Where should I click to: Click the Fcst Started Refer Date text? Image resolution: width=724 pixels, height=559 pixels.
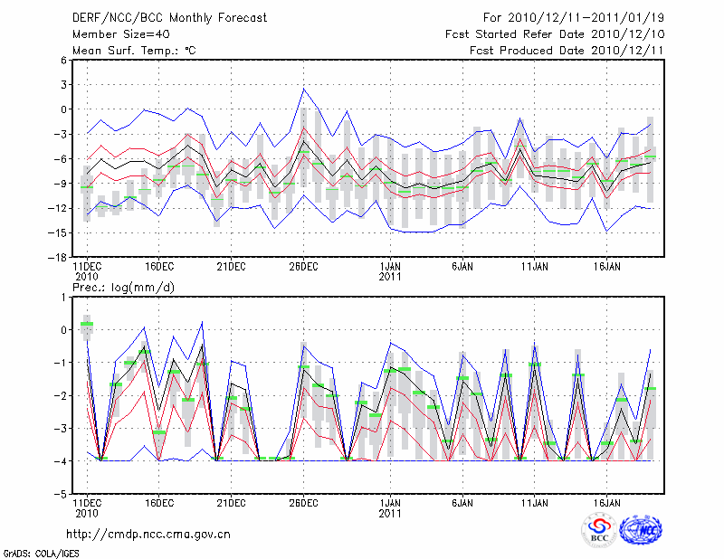coord(555,33)
